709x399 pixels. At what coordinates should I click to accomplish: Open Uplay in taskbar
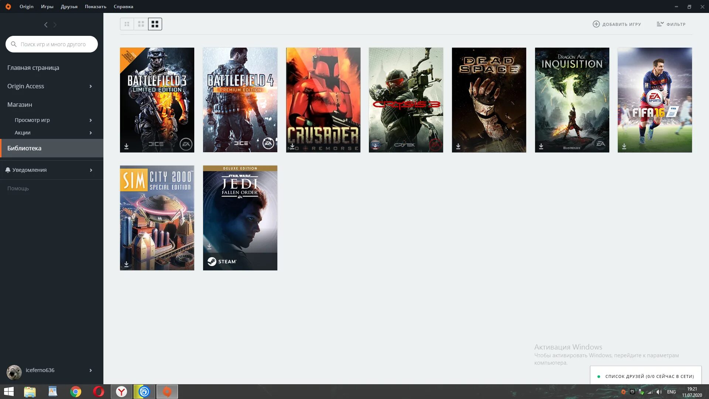[x=144, y=392]
